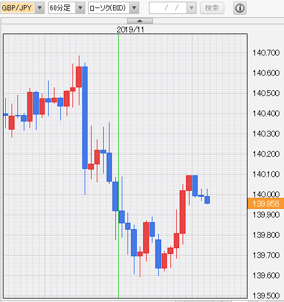Click the 139.500 price axis label
Image resolution: width=284 pixels, height=302 pixels.
(266, 296)
